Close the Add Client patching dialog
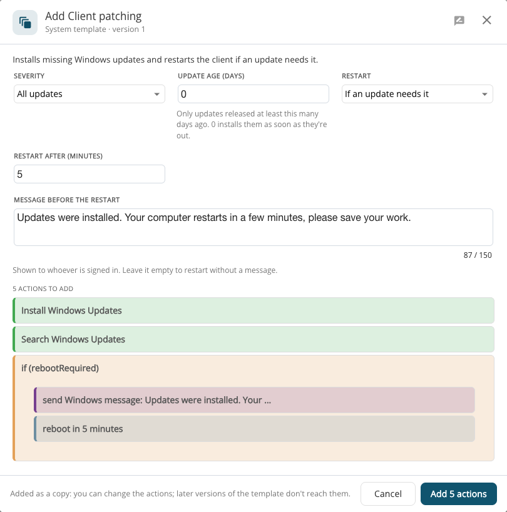 pos(486,20)
